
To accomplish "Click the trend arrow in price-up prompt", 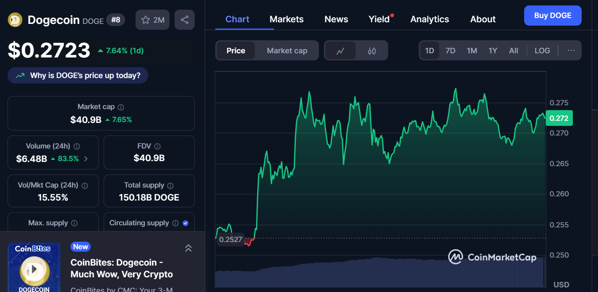I will (20, 76).
